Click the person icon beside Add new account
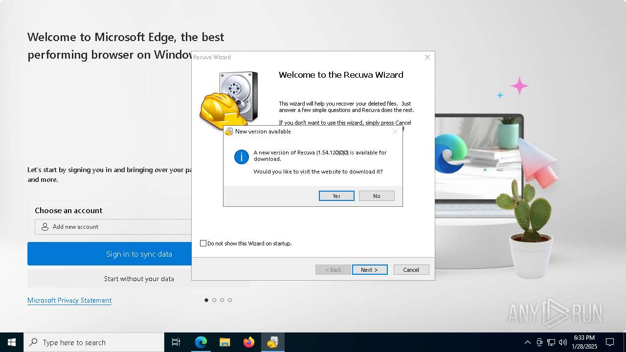This screenshot has width=626, height=352. [x=45, y=227]
